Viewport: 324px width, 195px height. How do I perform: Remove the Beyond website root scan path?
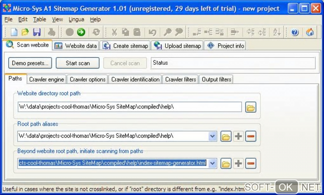[251, 163]
